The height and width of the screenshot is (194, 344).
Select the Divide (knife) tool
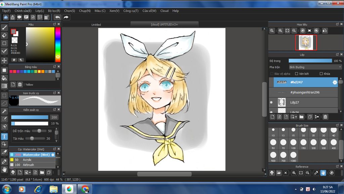pyautogui.click(x=4, y=152)
